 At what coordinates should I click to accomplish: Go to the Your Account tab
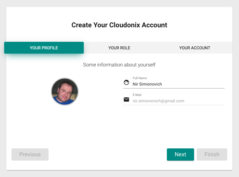[x=195, y=48]
